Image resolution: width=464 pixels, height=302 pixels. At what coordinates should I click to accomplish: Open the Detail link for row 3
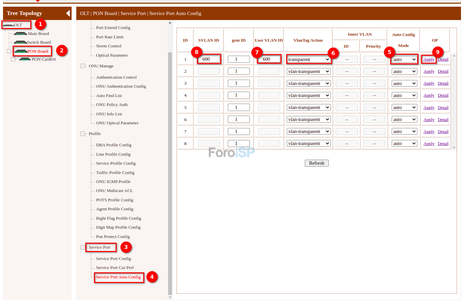click(x=443, y=83)
